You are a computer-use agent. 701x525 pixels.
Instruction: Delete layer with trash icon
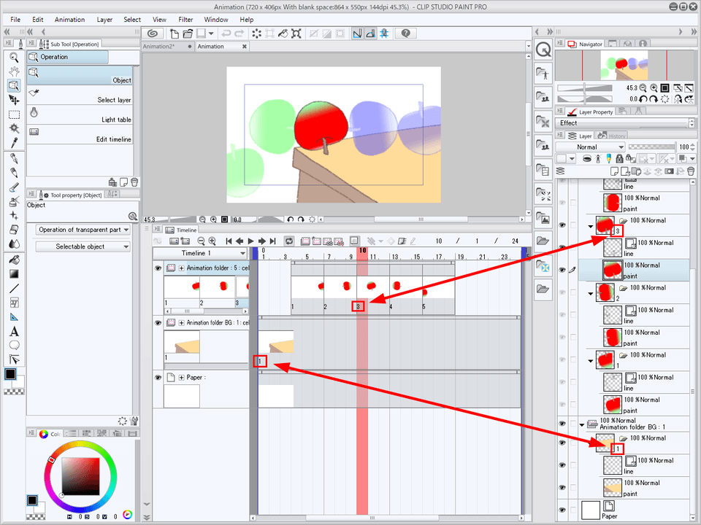click(x=691, y=171)
